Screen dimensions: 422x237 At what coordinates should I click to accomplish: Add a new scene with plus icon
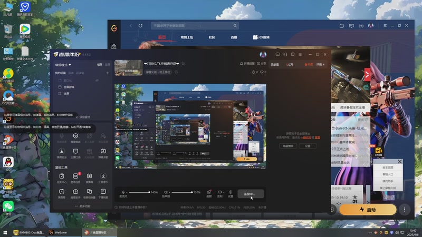pos(108,73)
